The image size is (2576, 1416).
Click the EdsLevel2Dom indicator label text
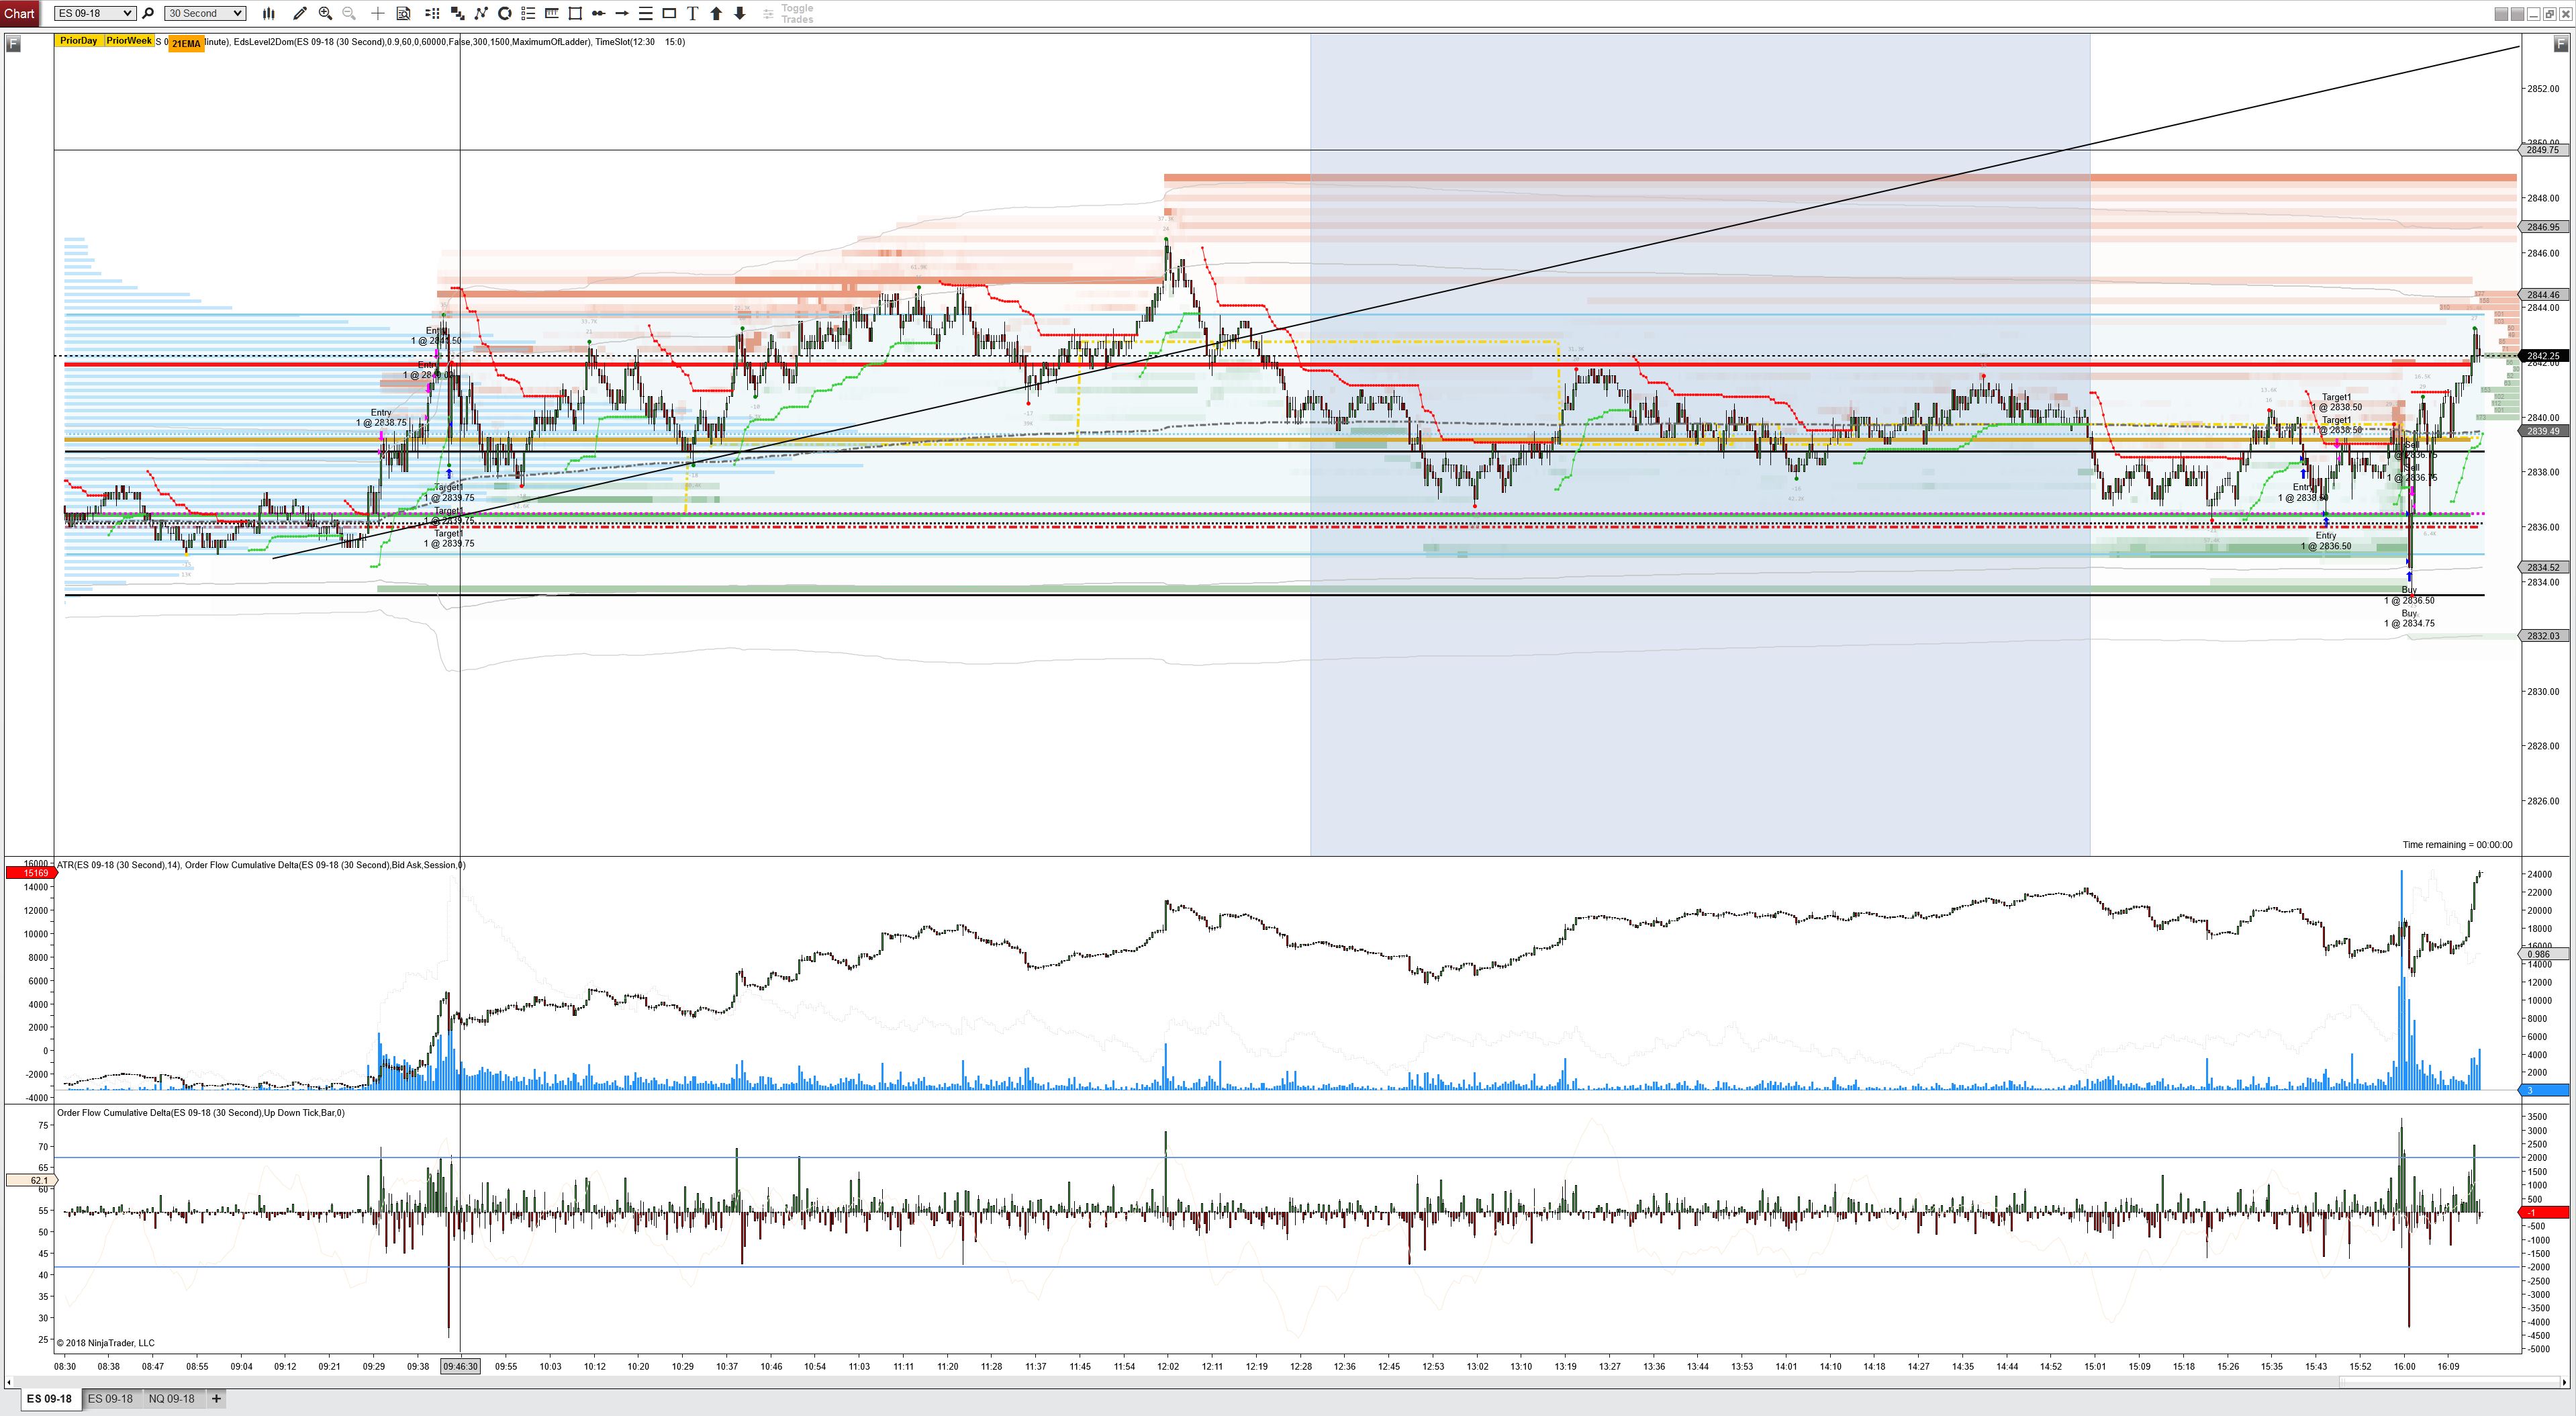point(411,42)
